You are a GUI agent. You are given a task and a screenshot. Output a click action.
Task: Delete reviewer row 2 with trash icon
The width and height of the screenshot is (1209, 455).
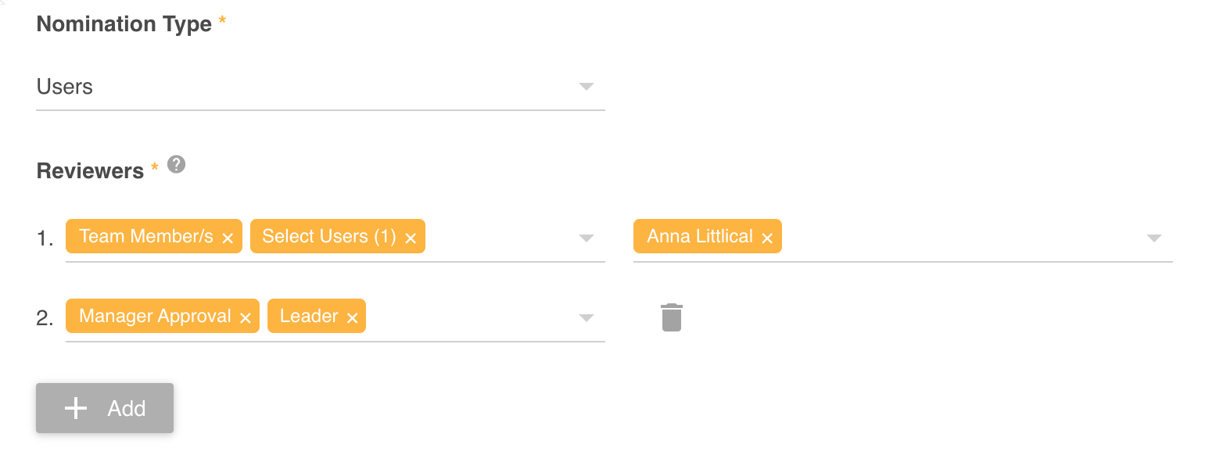click(671, 316)
